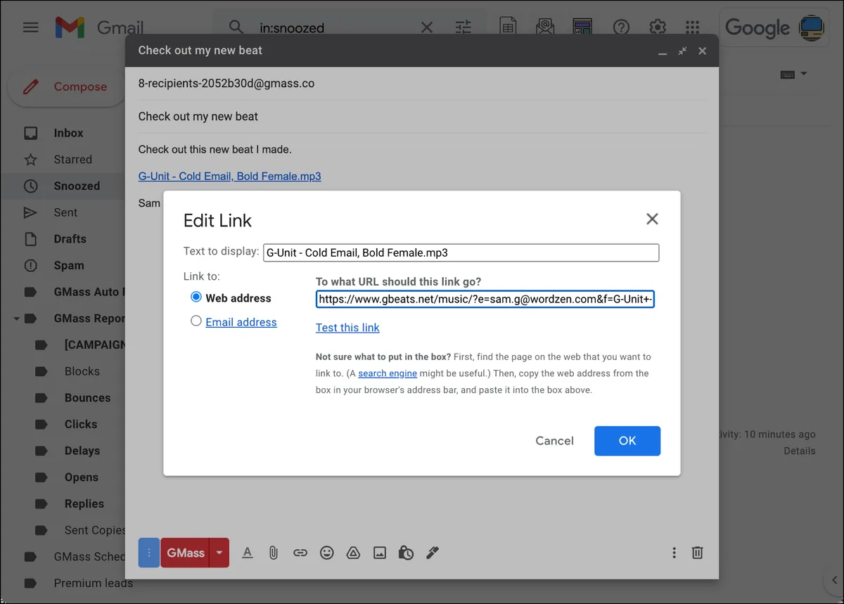Open Gmail settings gear
Image resolution: width=844 pixels, height=604 pixels.
point(658,27)
